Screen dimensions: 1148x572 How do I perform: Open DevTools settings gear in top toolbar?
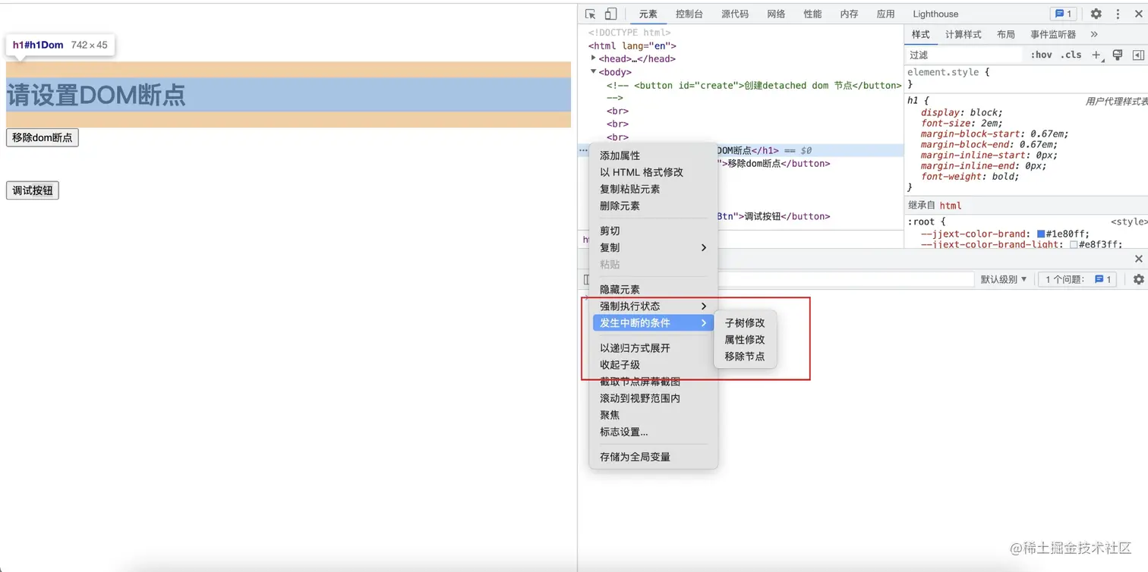[x=1096, y=14]
